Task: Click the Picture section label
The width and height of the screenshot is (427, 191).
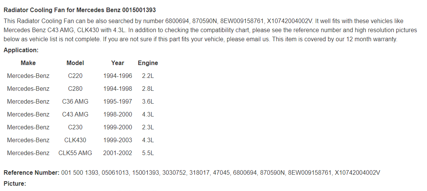Action: tap(15, 184)
